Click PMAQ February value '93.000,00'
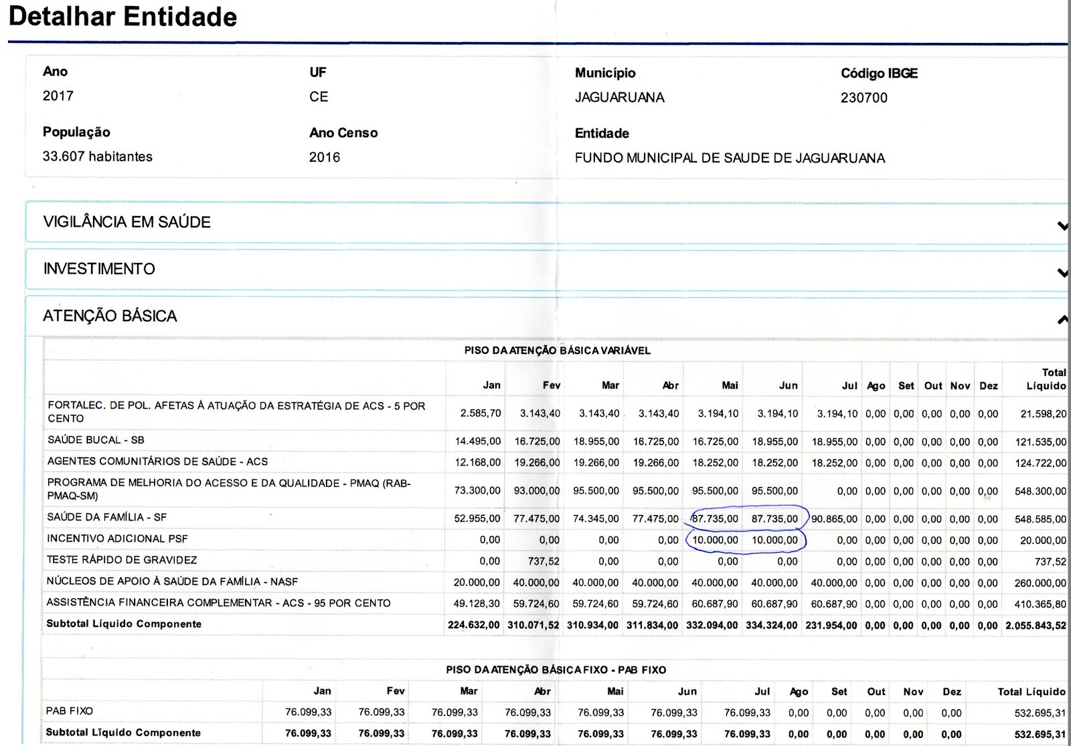 pos(537,491)
